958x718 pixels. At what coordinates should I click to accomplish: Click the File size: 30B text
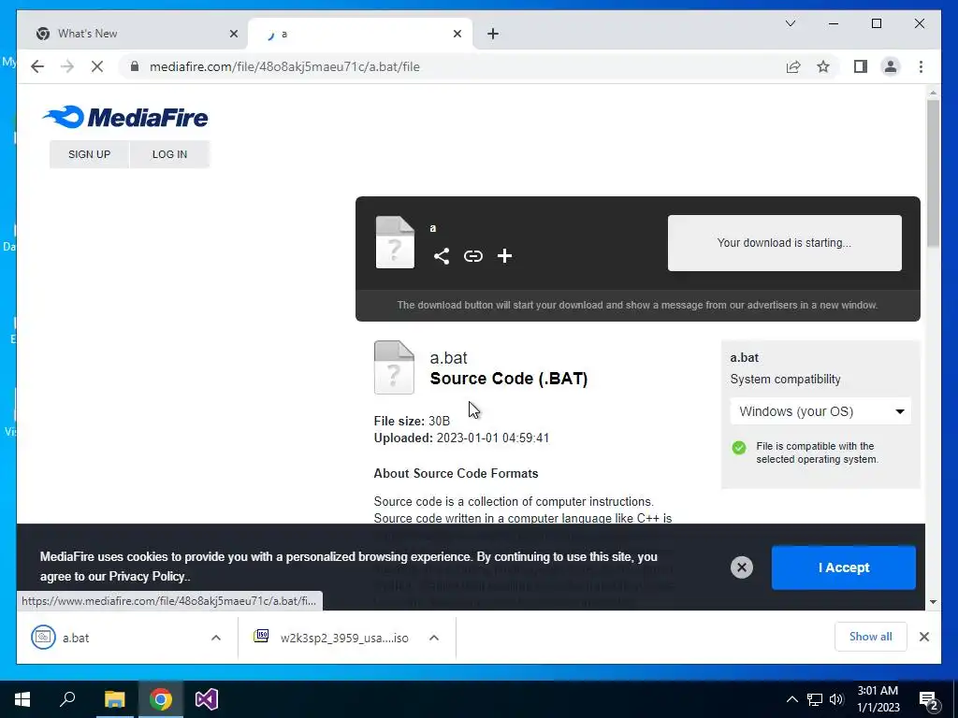pos(412,422)
